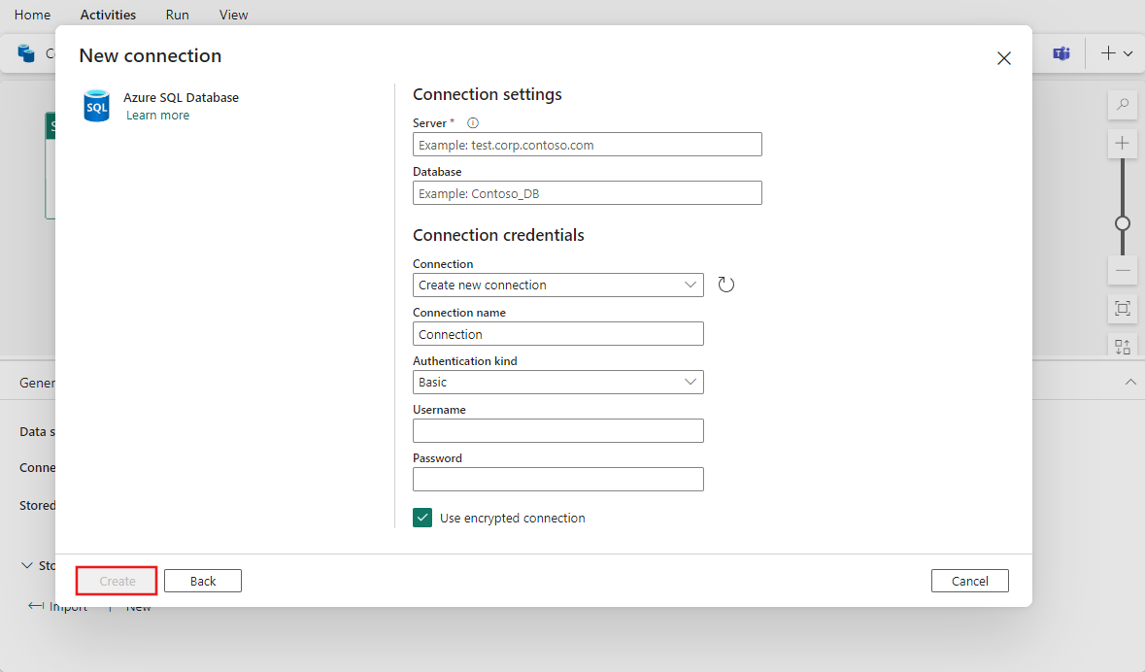Open the Learn more link
The width and height of the screenshot is (1145, 672).
pos(158,116)
